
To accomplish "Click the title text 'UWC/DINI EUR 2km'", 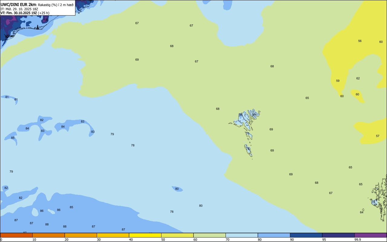I will 18,5.
